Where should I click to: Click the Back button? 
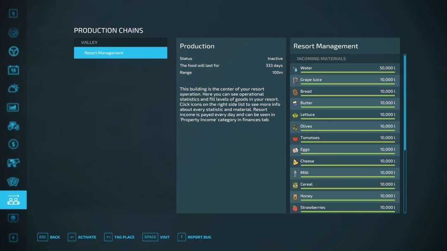(x=49, y=237)
